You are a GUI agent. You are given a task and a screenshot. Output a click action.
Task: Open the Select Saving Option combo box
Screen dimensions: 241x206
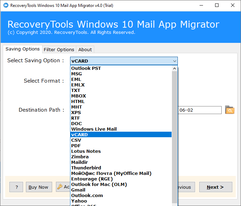124,61
